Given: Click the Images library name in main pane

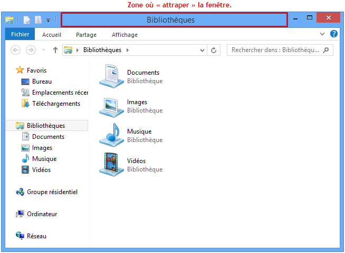Looking at the screenshot, I should pyautogui.click(x=137, y=102).
